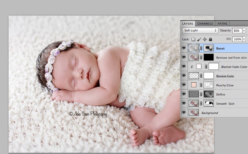Select the Define layer by name

tap(220, 95)
